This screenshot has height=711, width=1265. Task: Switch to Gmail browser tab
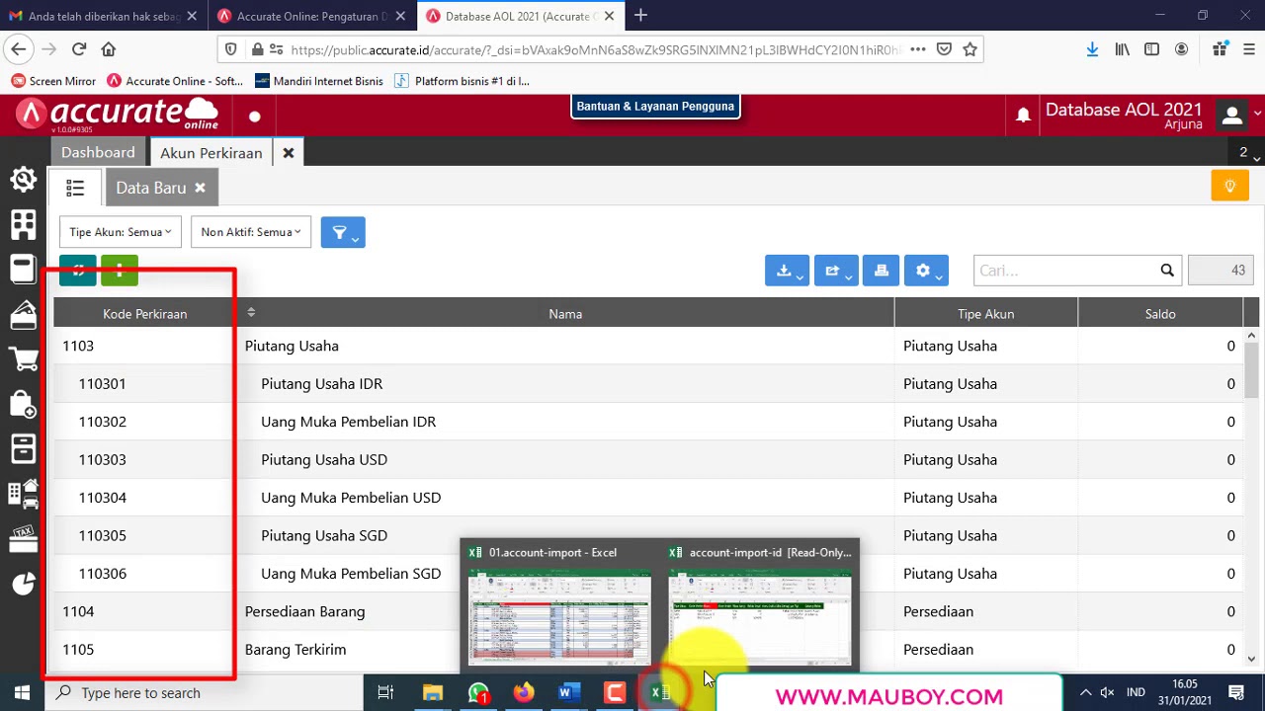pos(104,16)
